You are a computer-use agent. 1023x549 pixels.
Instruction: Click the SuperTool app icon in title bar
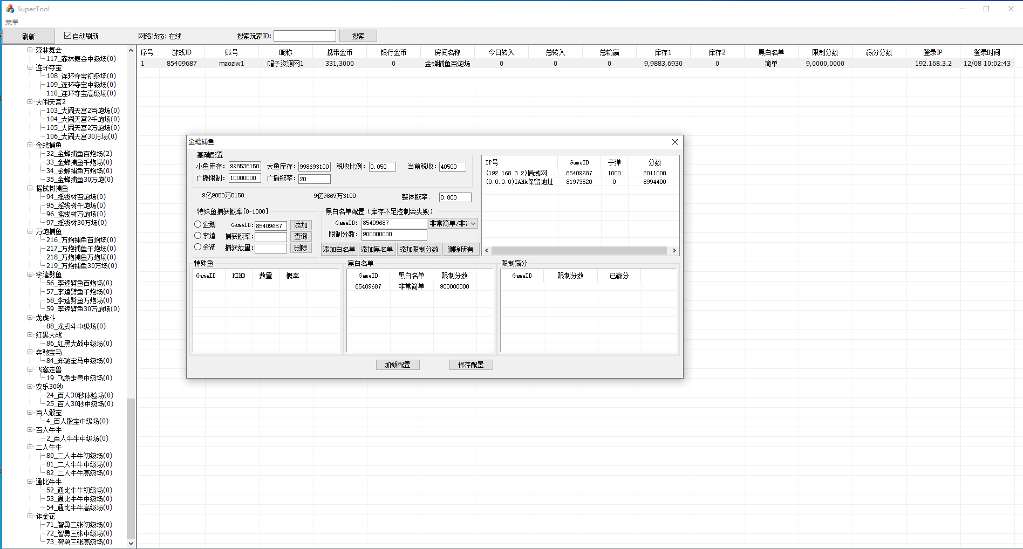click(x=10, y=9)
